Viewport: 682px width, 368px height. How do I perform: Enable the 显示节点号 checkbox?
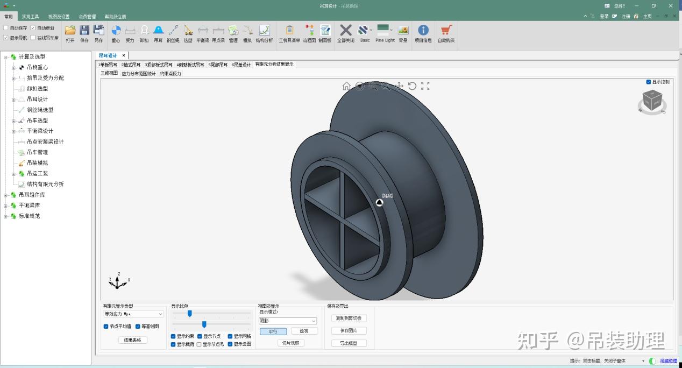coord(200,344)
